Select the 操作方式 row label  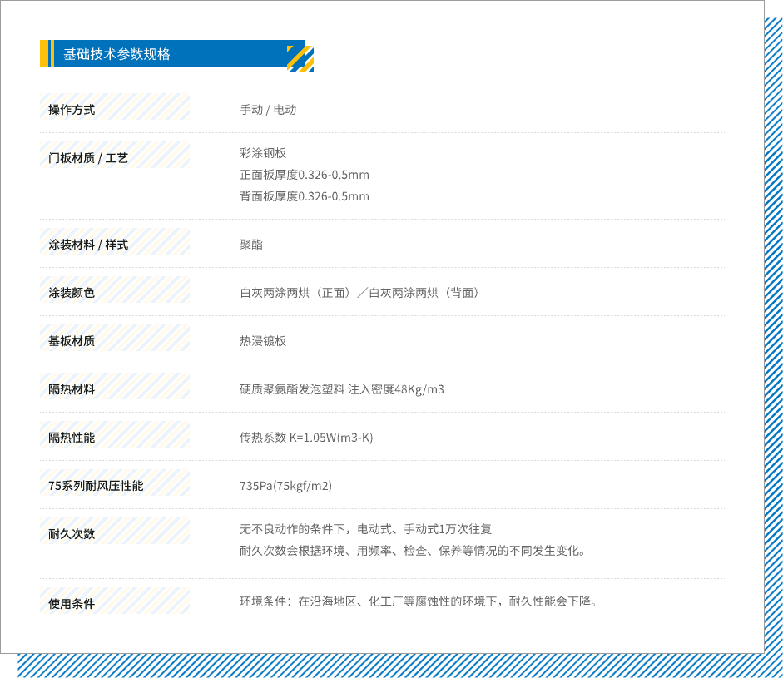point(72,110)
